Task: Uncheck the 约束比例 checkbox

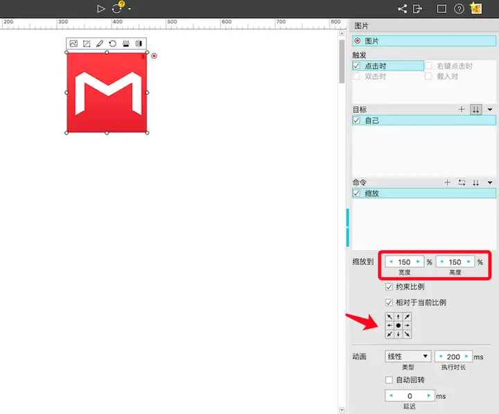Action: 389,287
